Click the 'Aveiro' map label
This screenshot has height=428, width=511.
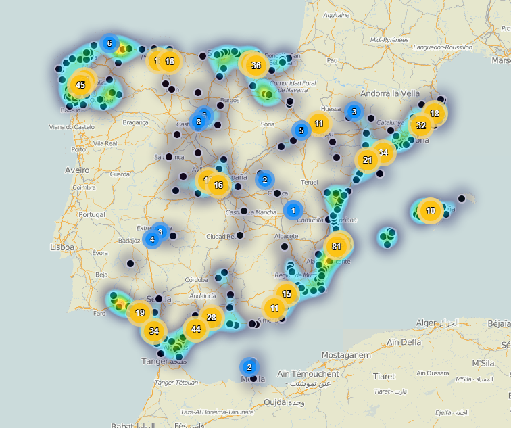click(77, 170)
